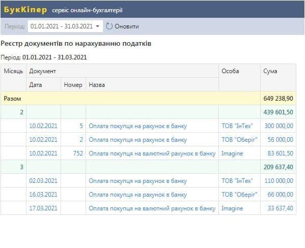This screenshot has width=305, height=248.
Task: Click document number 752 link
Action: [78, 153]
